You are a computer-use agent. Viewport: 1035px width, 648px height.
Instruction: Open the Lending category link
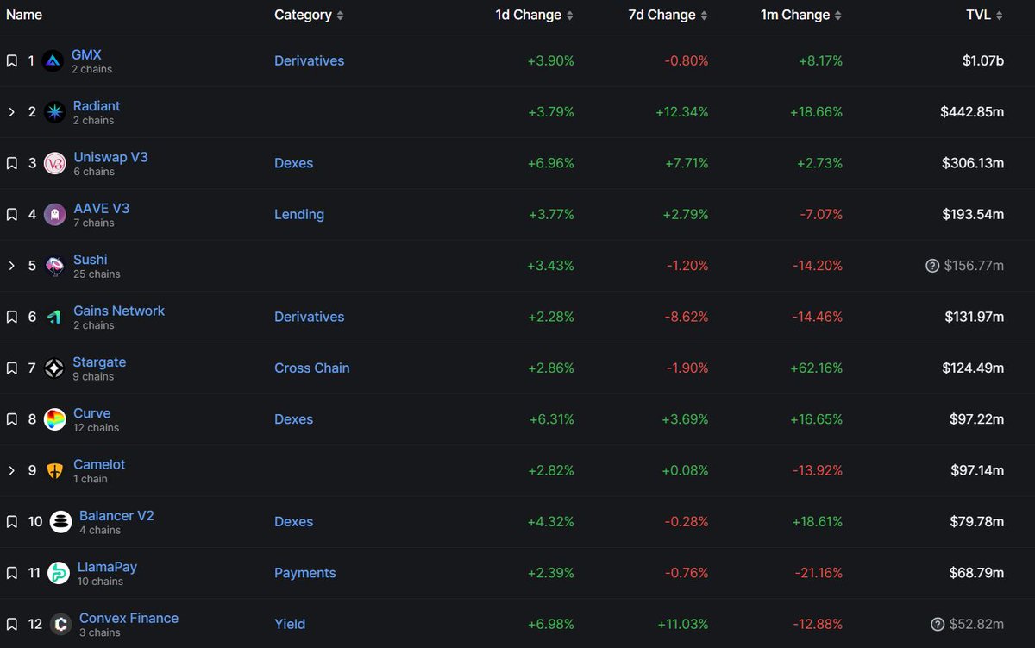pyautogui.click(x=299, y=214)
